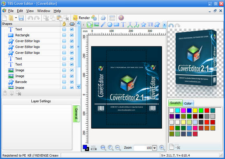Click the Render button

(x=82, y=18)
